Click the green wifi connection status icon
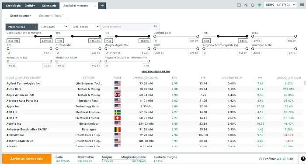The width and height of the screenshot is (306, 164). (x=259, y=5)
